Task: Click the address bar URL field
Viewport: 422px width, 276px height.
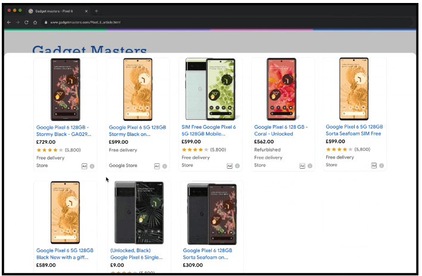Action: (x=227, y=23)
